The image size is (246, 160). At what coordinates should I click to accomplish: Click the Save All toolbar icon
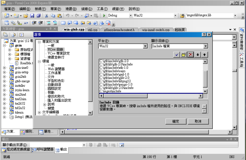pos(38,15)
